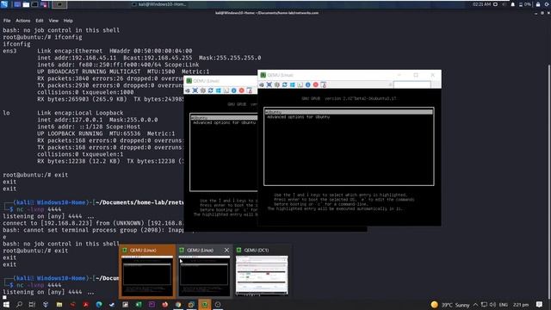Click Kali panel clock 02:21 AM
This screenshot has height=310, width=551.
coord(481,4)
